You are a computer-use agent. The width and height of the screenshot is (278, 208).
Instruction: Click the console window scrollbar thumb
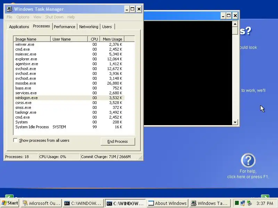(235, 31)
